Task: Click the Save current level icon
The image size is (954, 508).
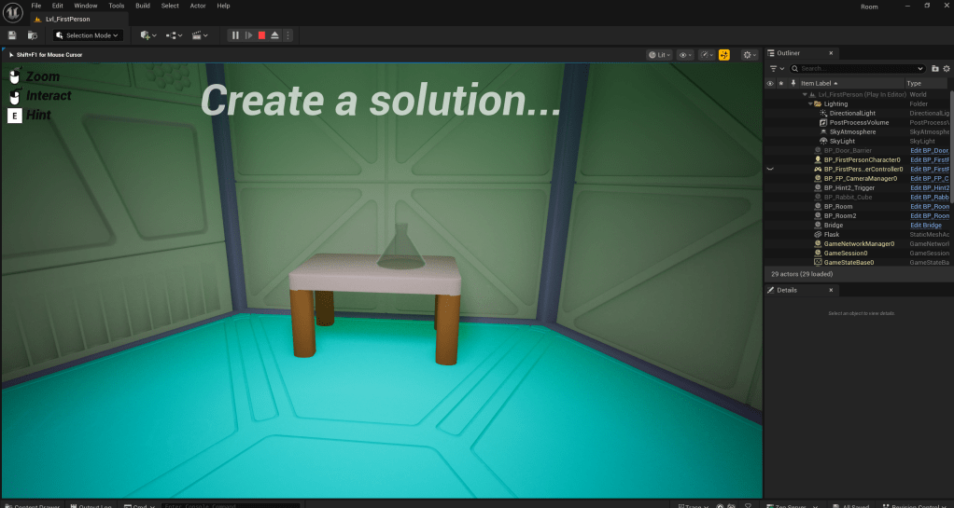Action: point(12,35)
